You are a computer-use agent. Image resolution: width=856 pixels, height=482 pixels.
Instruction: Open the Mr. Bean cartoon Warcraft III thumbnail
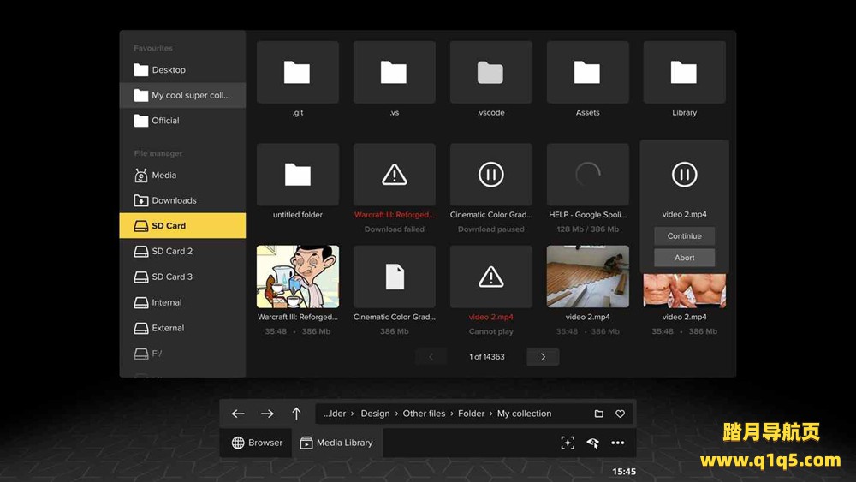[x=298, y=277]
